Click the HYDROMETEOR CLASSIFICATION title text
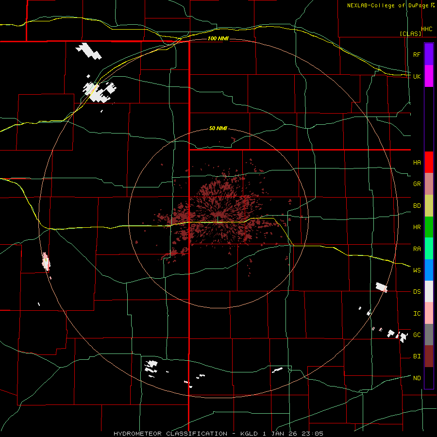Viewport: 437px width, 437px height. tap(170, 434)
